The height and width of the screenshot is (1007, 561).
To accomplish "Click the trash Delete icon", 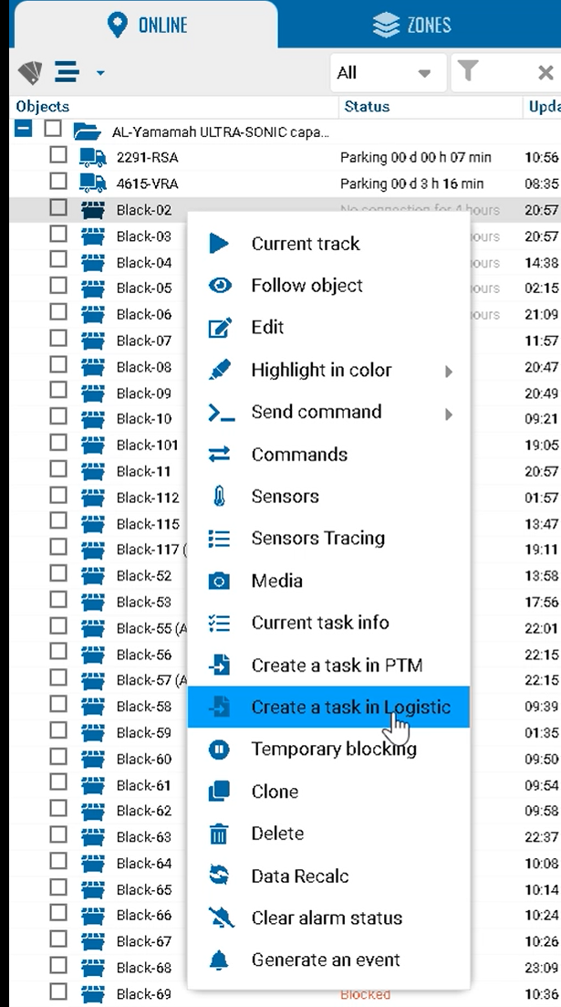I will pos(219,834).
